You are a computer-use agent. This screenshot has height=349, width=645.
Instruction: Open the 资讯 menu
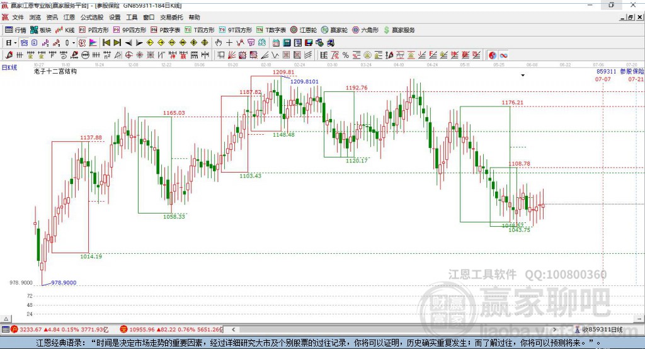tap(52, 17)
